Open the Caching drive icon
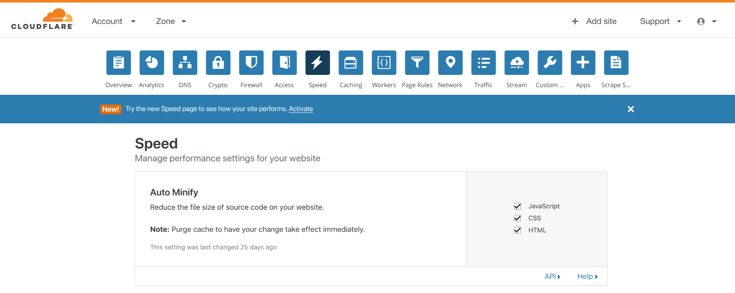735x293 pixels. [x=351, y=63]
